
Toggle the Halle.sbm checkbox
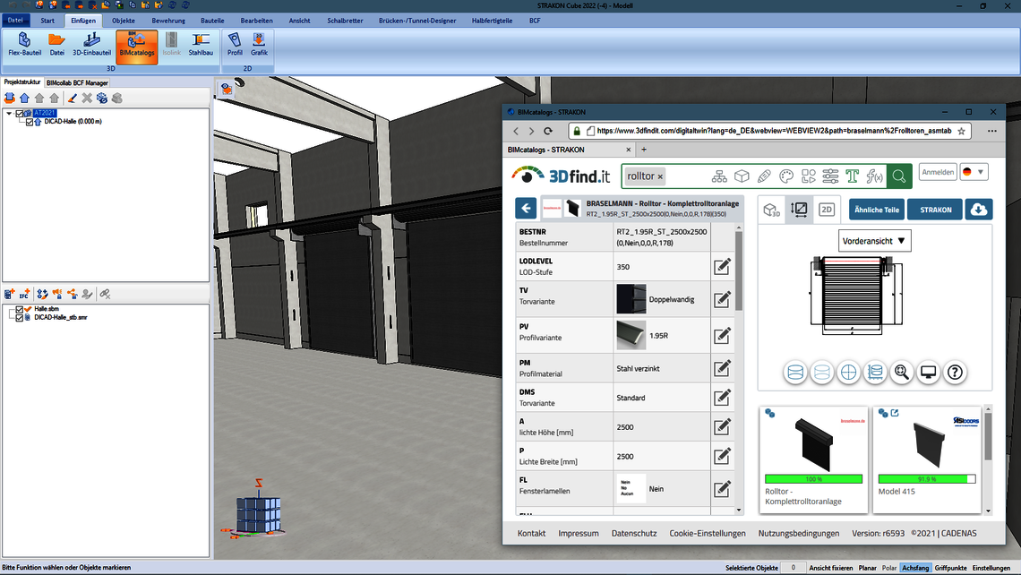pos(20,309)
